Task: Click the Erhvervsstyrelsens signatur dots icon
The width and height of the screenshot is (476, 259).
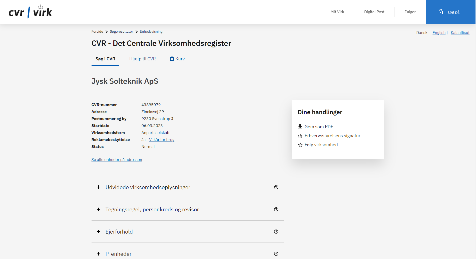Action: [x=300, y=136]
